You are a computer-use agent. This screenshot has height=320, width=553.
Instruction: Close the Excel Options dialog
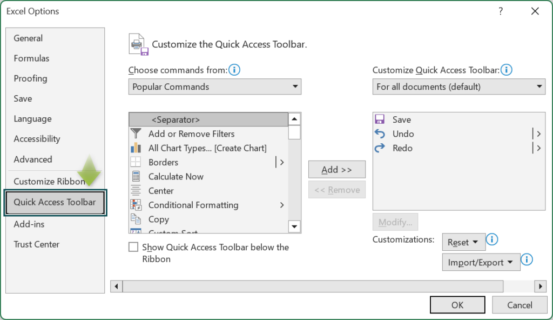(x=535, y=11)
